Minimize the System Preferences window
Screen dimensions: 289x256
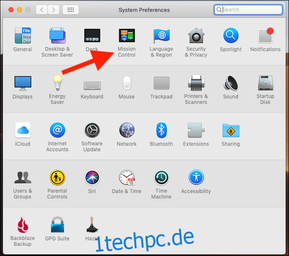(20, 10)
